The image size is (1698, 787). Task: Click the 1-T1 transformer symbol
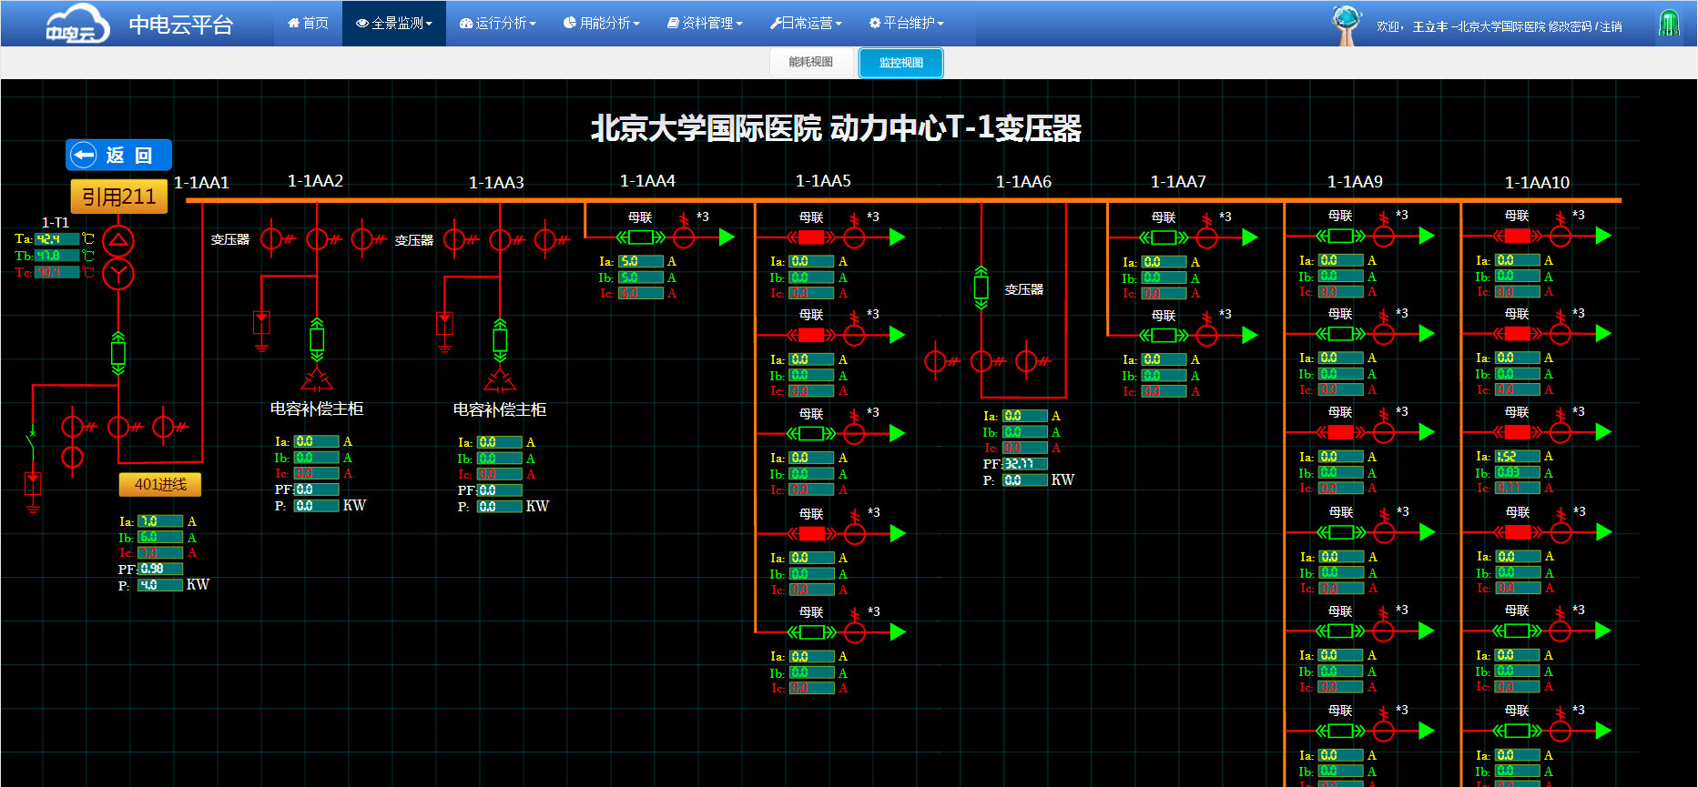coord(117,257)
